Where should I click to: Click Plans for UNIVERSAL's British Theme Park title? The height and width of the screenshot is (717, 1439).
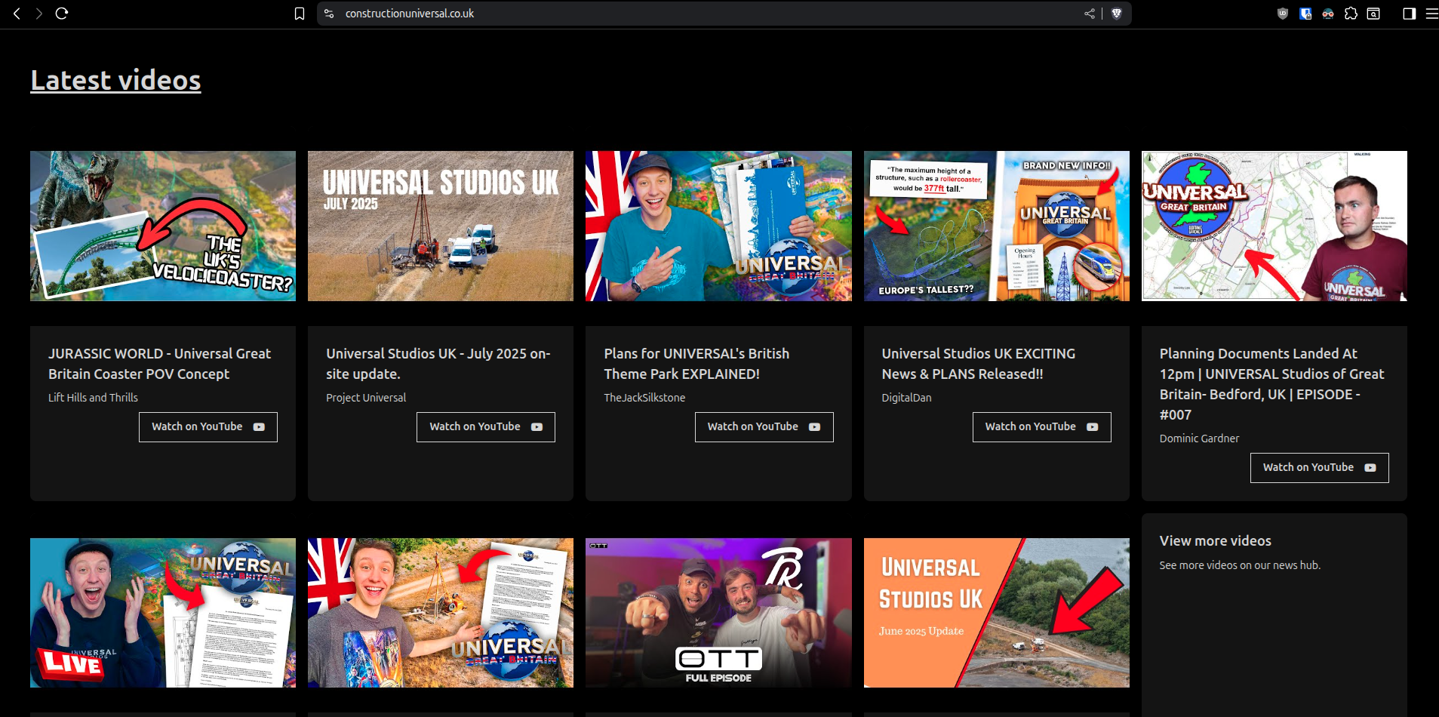(696, 364)
